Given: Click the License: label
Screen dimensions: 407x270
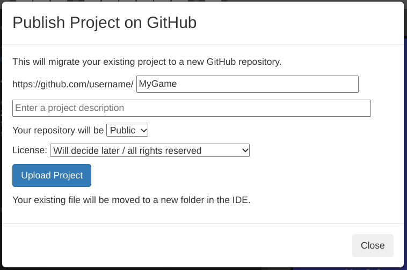Looking at the screenshot, I should click(x=30, y=151).
